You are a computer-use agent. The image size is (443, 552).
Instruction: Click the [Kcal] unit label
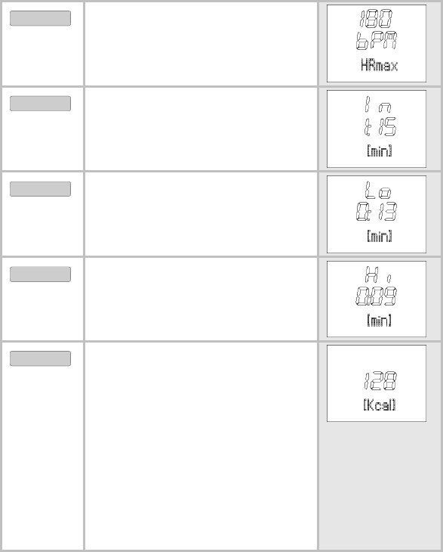tap(380, 405)
